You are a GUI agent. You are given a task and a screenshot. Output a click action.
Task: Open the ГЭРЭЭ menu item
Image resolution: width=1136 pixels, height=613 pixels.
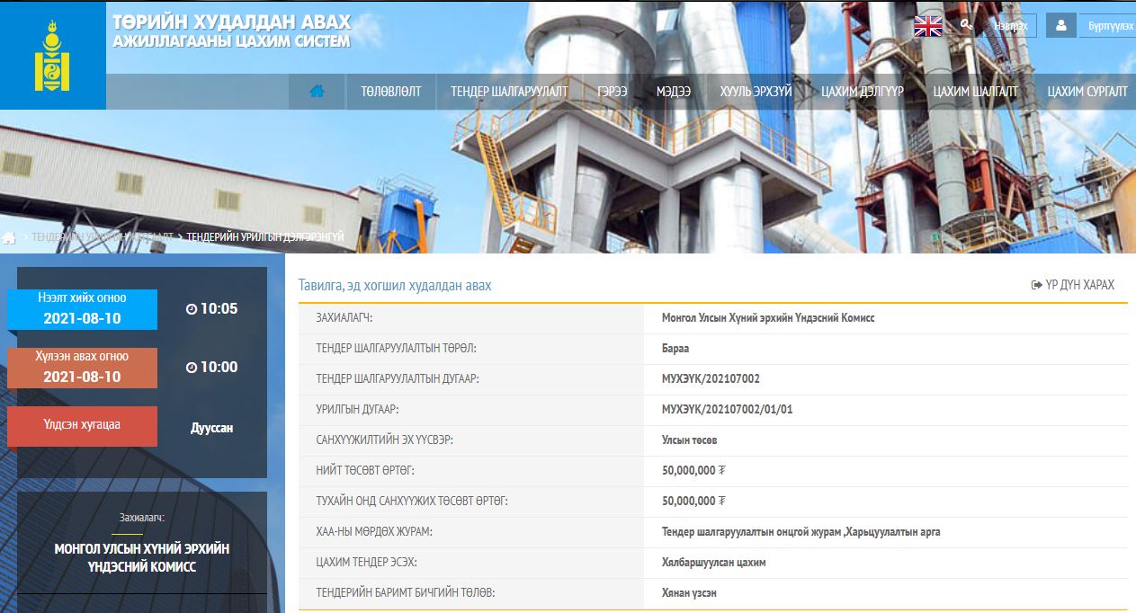coord(612,92)
